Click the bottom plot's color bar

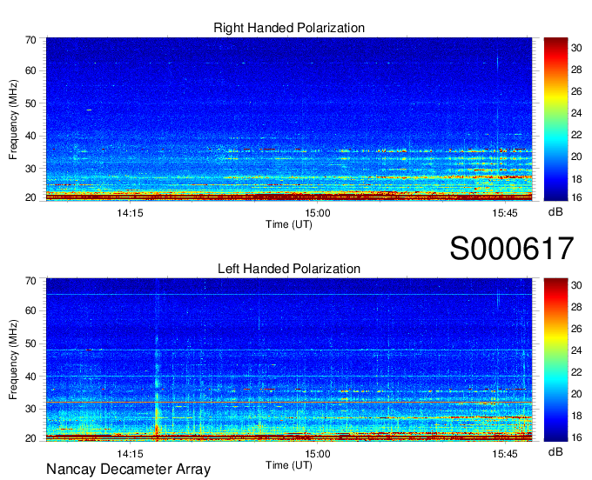(x=555, y=360)
